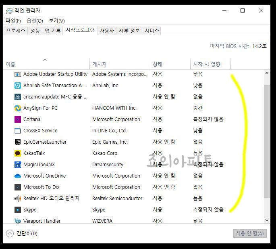Click the vertical scrollbar thumb
This screenshot has width=276, height=249.
point(267,141)
